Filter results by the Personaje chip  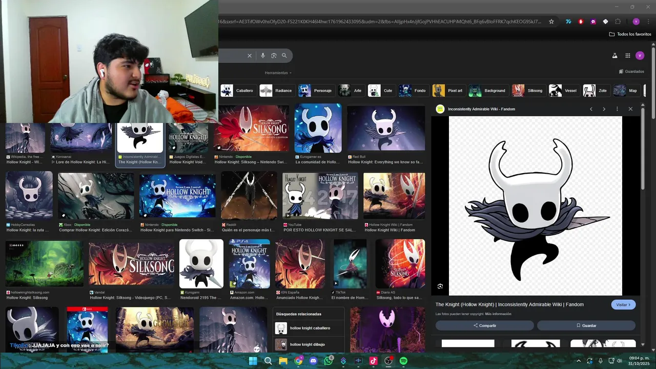pos(316,91)
